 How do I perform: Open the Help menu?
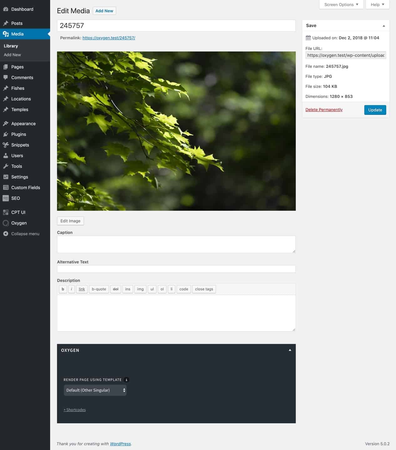(377, 4)
